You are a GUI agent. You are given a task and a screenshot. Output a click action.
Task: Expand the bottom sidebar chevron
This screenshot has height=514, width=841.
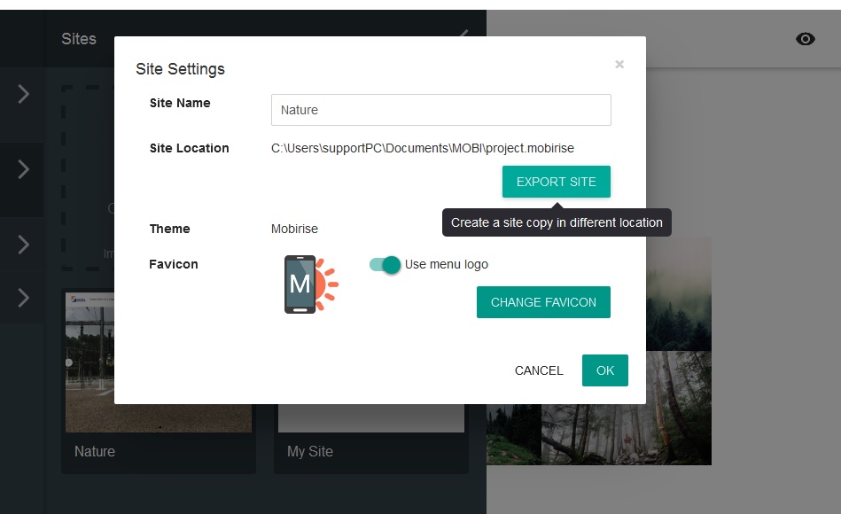[x=22, y=299]
